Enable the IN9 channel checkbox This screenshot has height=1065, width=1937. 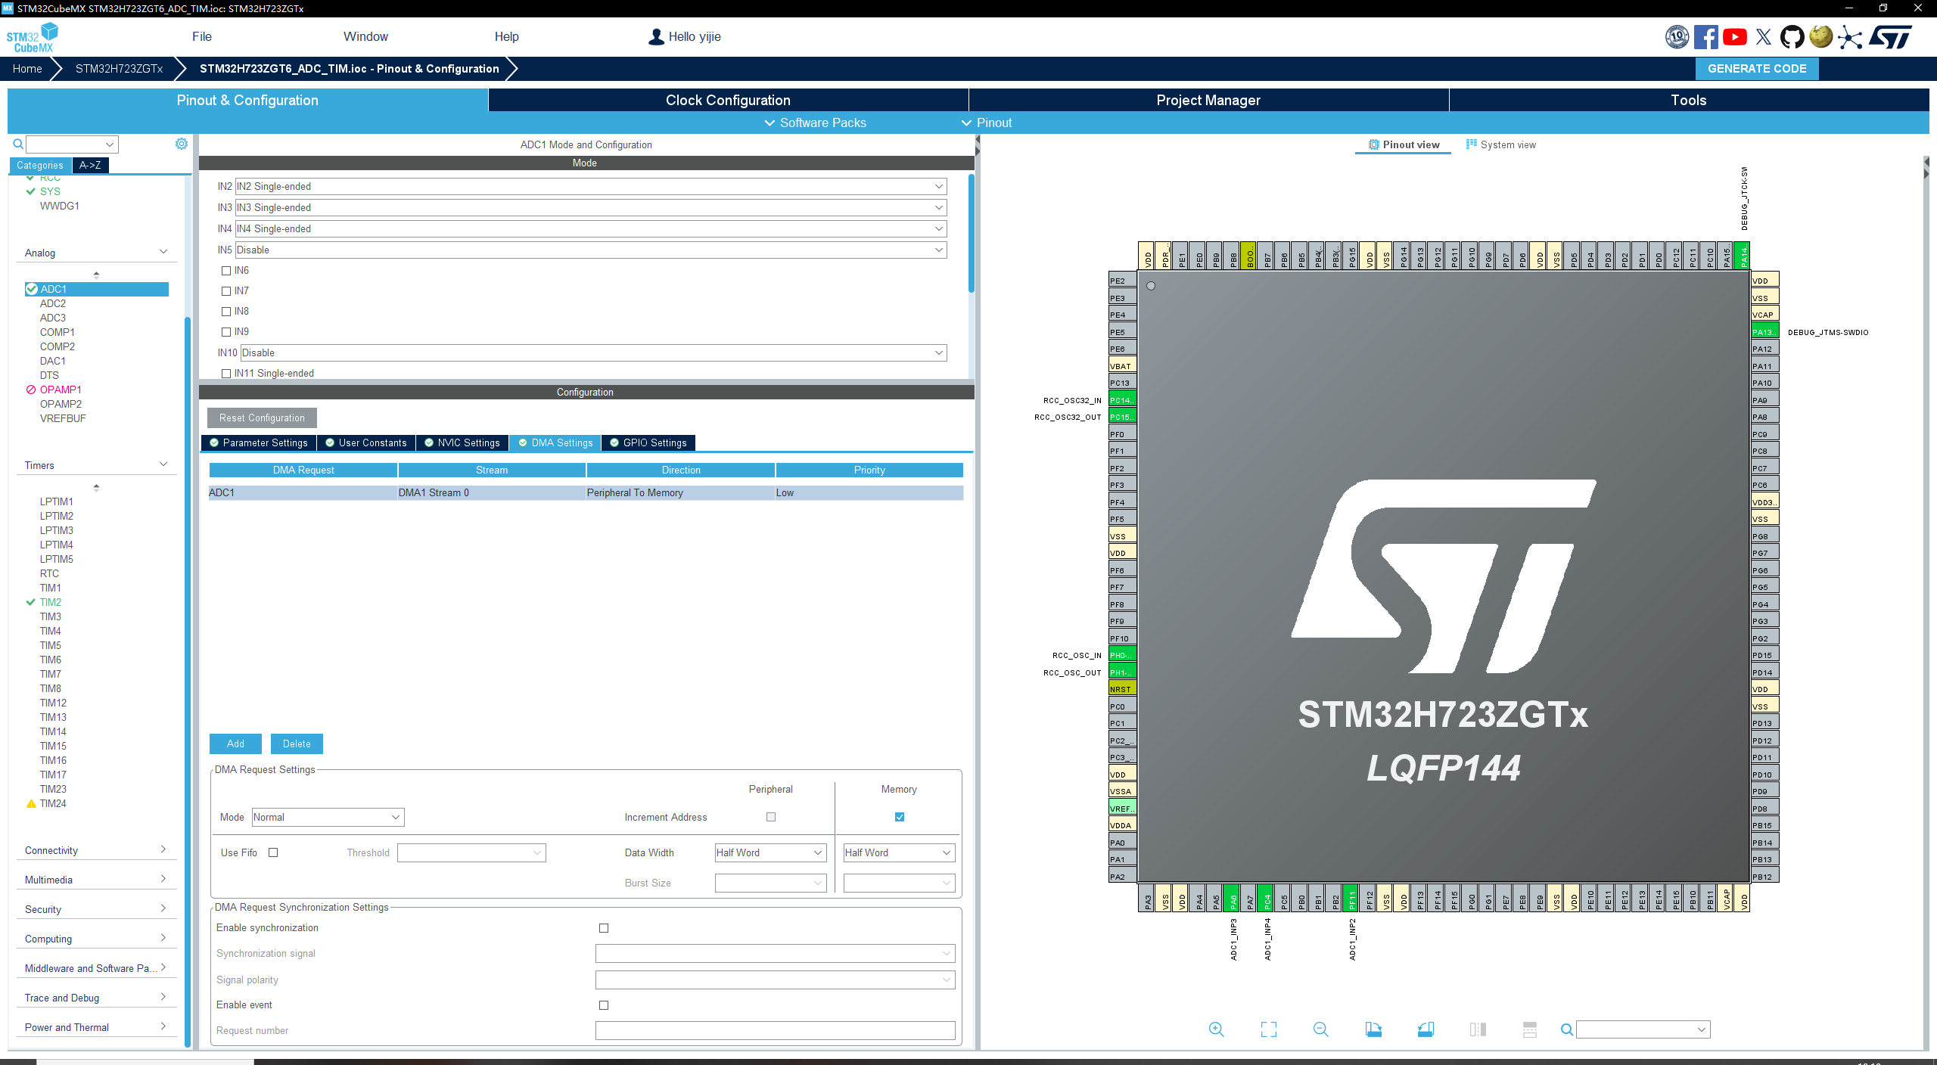click(226, 332)
